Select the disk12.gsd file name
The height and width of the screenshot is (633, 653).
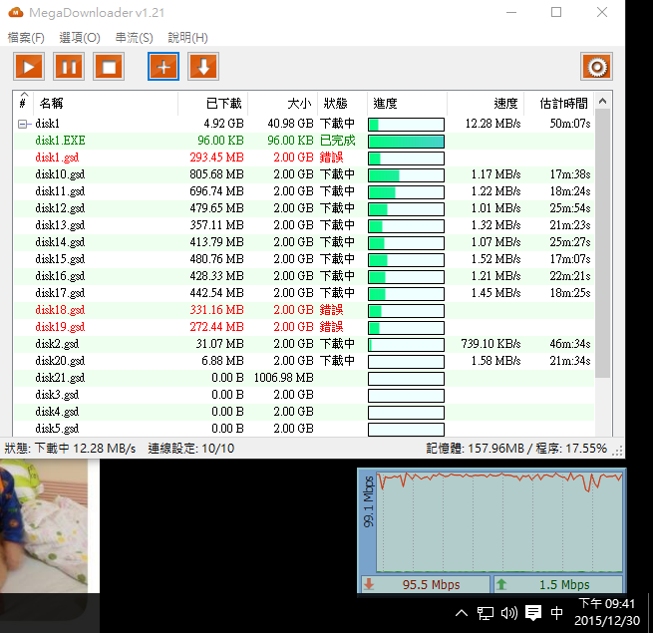(x=60, y=208)
